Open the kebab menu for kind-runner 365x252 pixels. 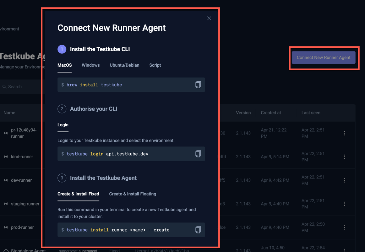click(x=345, y=156)
